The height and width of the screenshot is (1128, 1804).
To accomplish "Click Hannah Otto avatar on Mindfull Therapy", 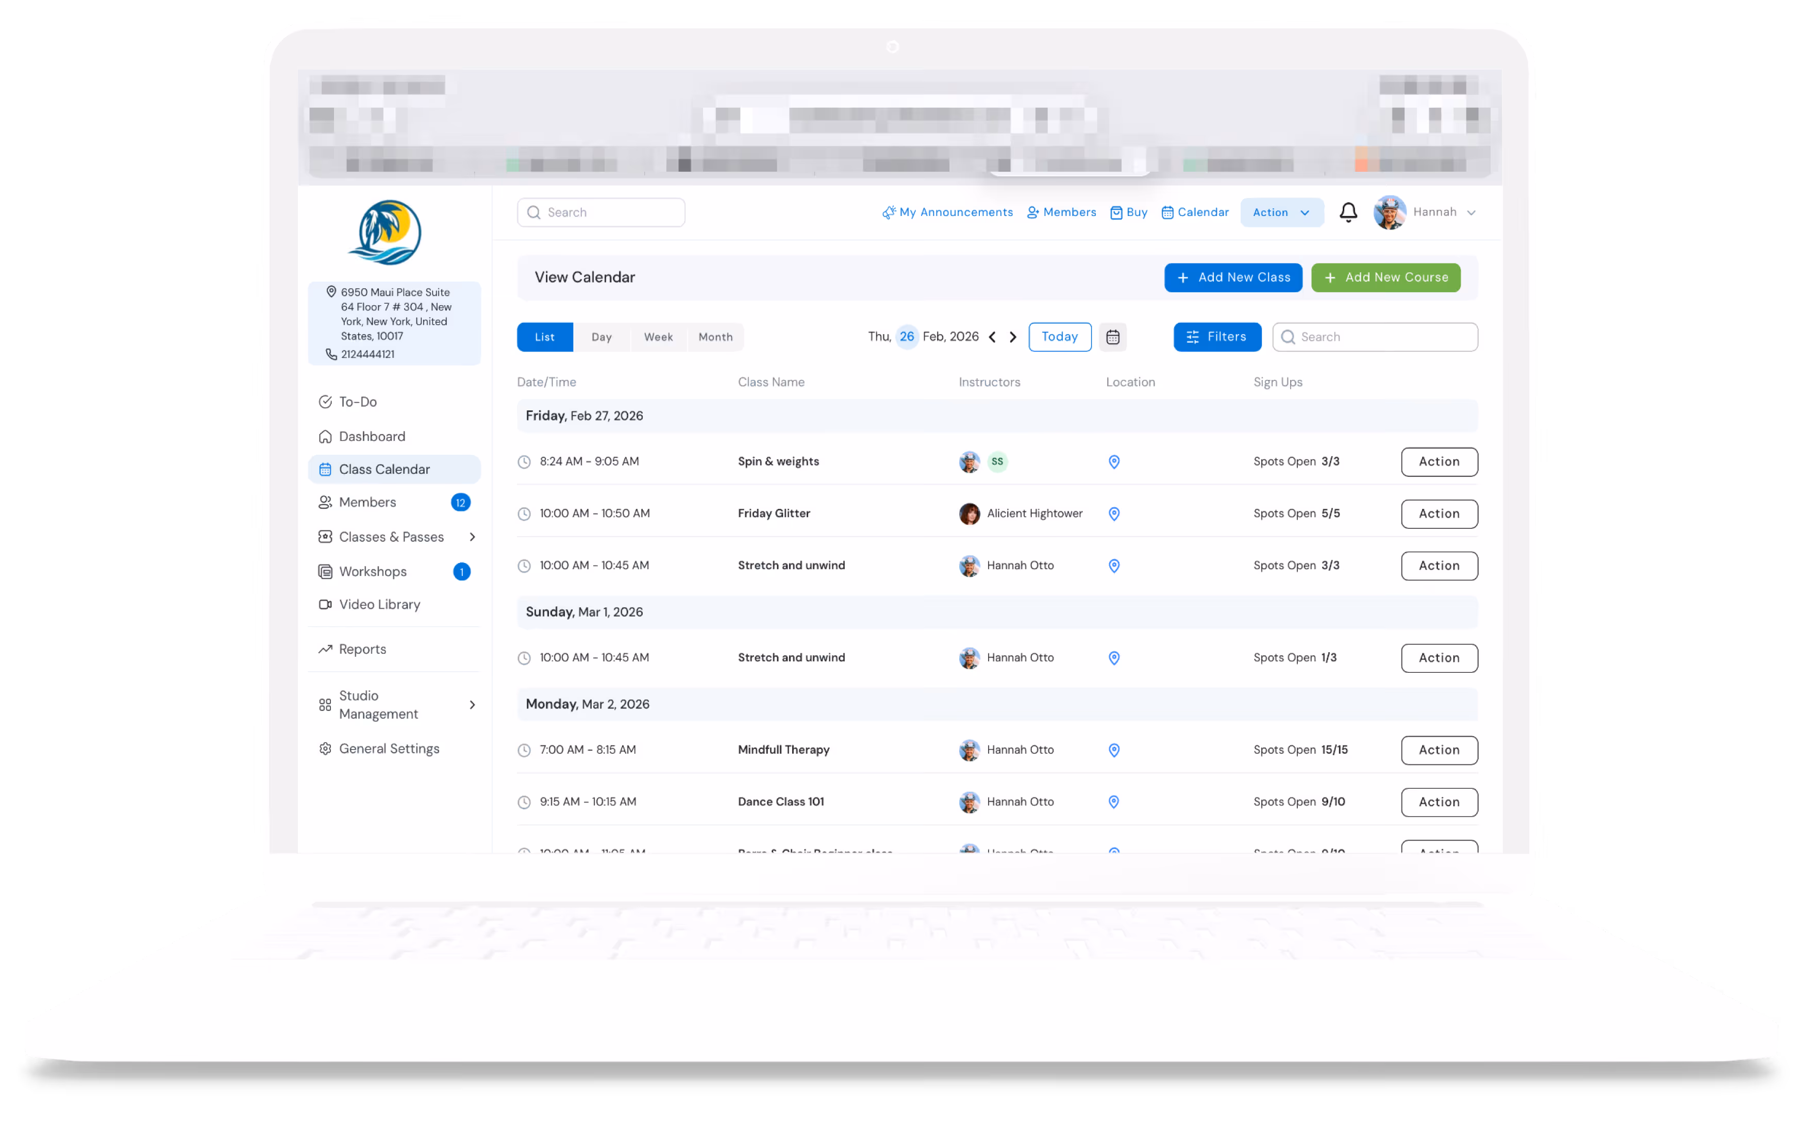I will coord(968,751).
